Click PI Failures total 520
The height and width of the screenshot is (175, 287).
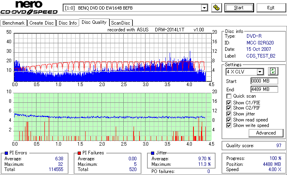tap(133, 169)
